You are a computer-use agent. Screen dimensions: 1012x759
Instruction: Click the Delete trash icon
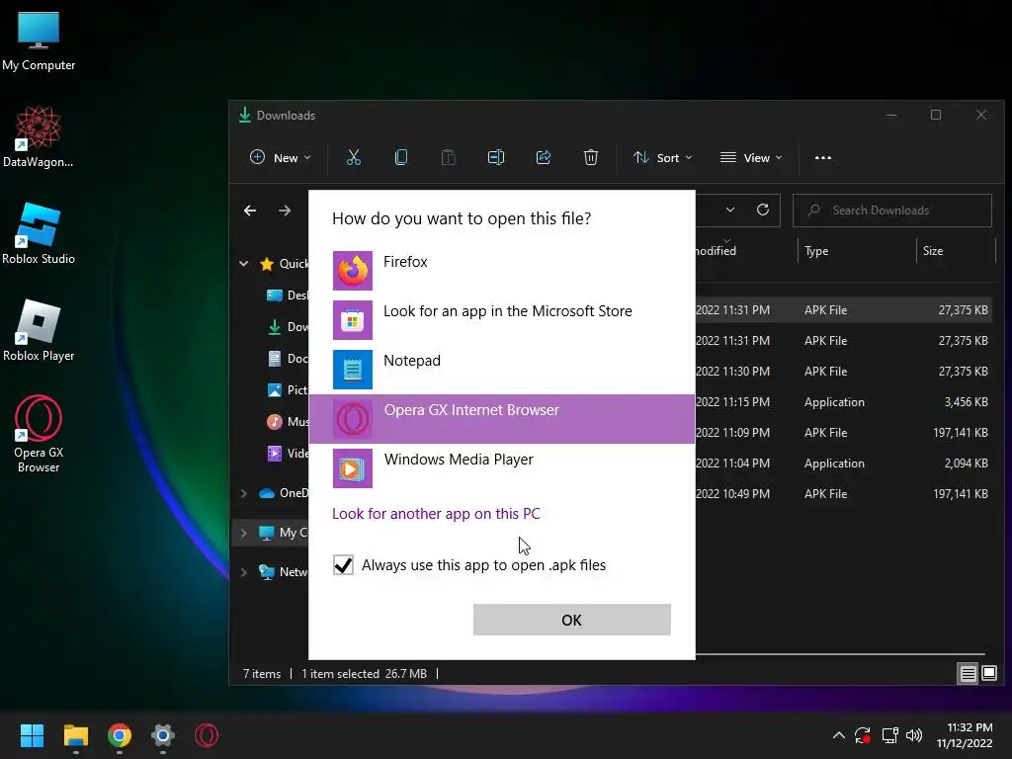(591, 157)
